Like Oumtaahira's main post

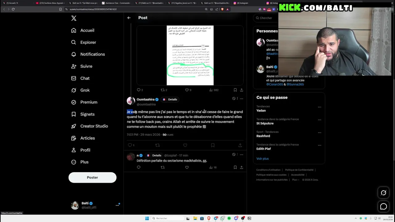185,145
